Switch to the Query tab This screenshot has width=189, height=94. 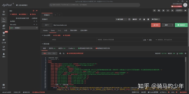tap(53, 31)
